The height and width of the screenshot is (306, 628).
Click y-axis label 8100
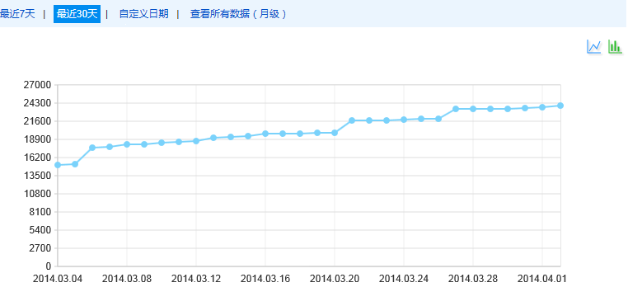tap(40, 212)
